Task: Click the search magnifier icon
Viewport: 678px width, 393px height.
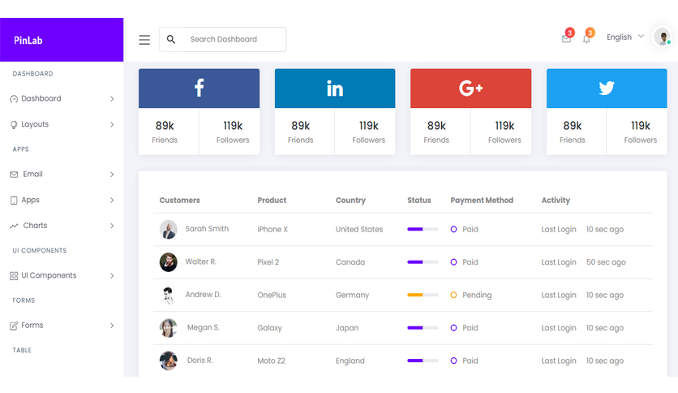Action: click(171, 40)
